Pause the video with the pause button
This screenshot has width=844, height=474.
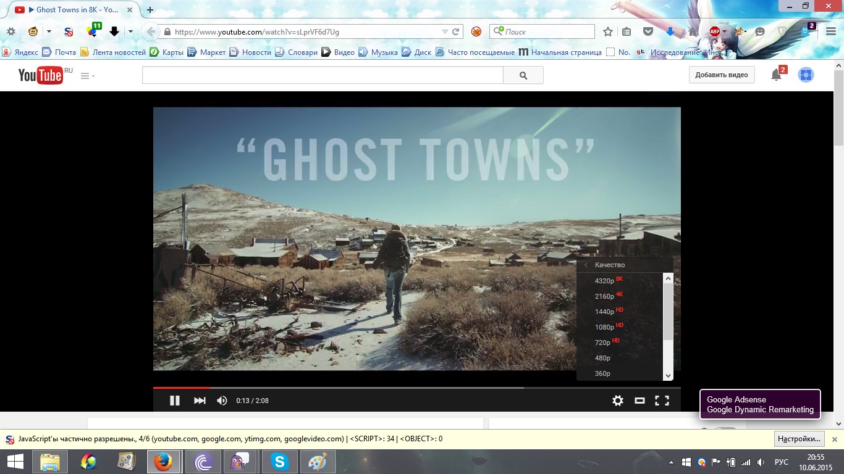(175, 401)
